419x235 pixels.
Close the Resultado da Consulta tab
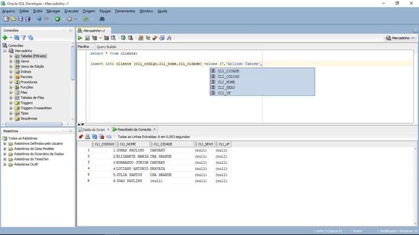tap(155, 129)
